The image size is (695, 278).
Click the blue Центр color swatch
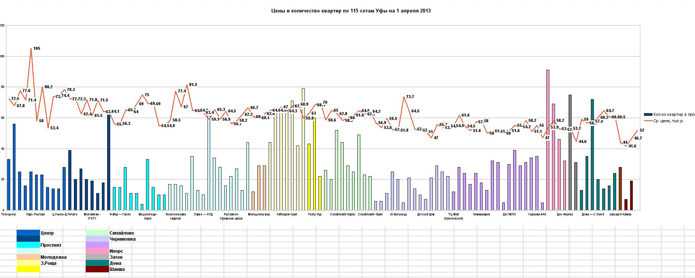pyautogui.click(x=28, y=233)
